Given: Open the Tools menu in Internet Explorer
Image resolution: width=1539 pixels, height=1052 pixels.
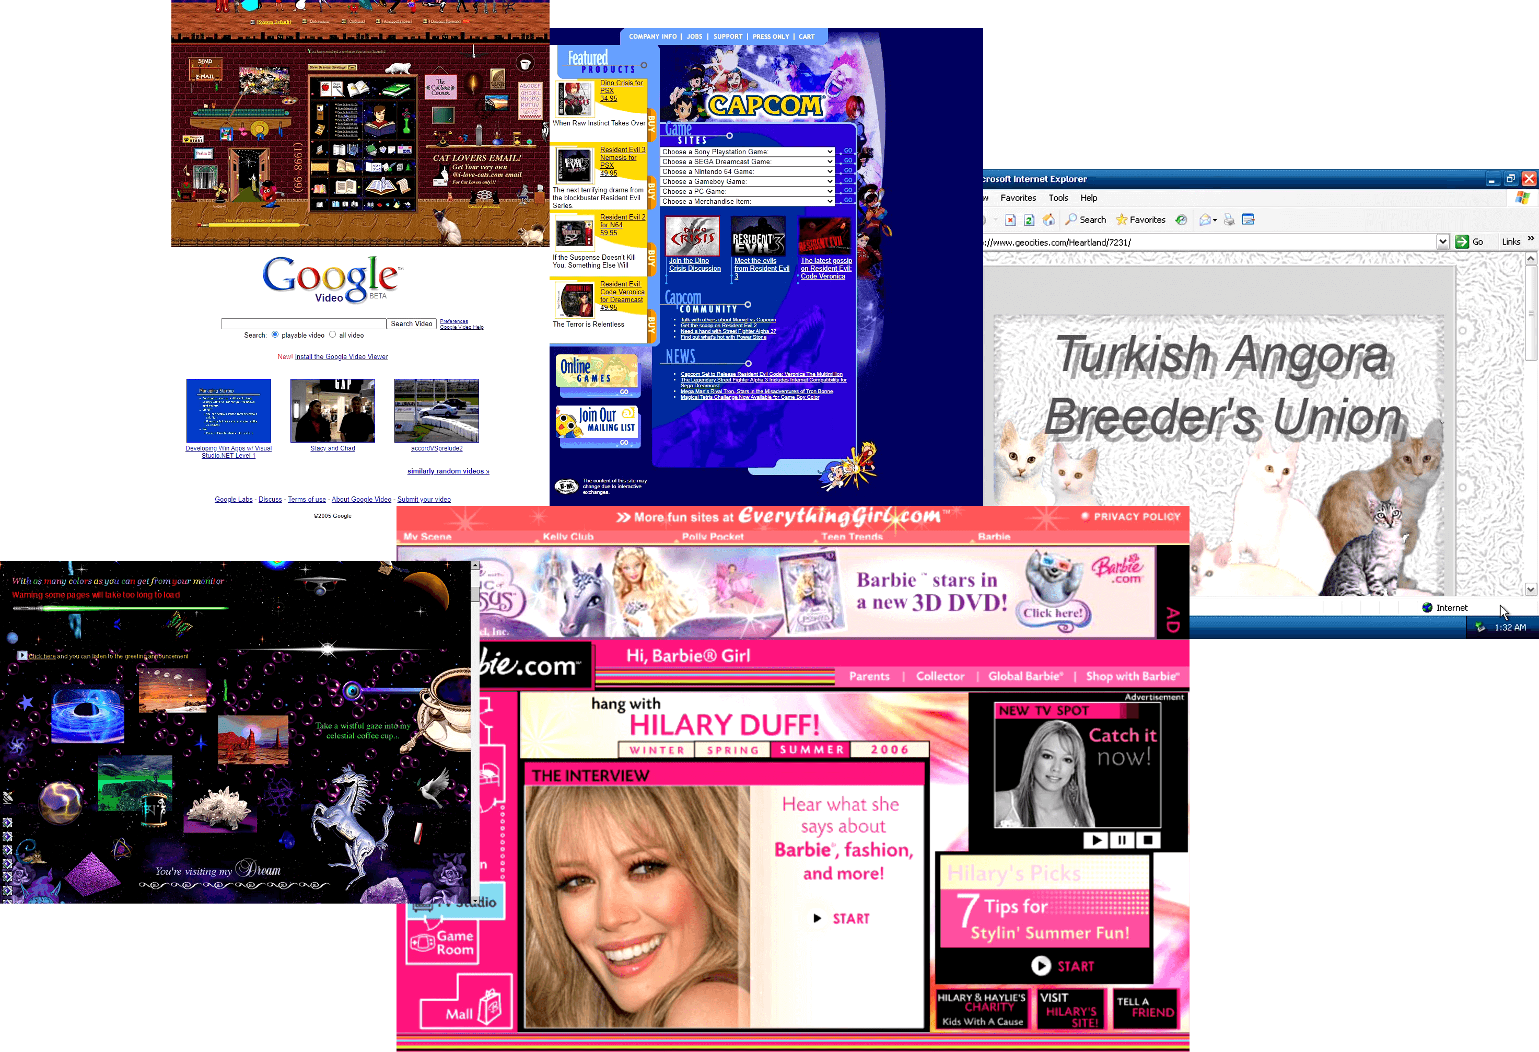Looking at the screenshot, I should (x=1058, y=198).
